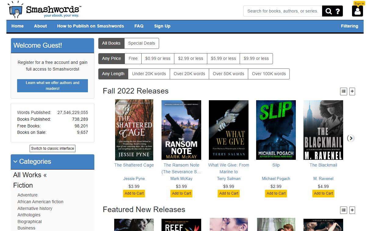This screenshot has width=374, height=231.
Task: Add What We Give to cart
Action: point(229,193)
